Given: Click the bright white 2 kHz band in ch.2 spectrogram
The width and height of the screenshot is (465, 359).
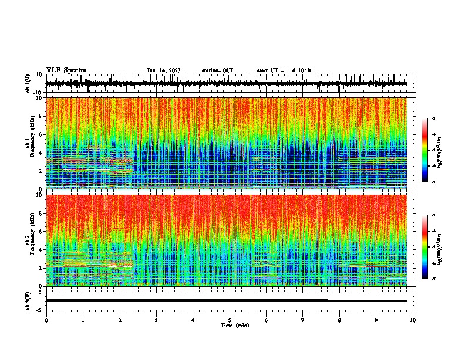Looking at the screenshot, I should click(x=90, y=267).
